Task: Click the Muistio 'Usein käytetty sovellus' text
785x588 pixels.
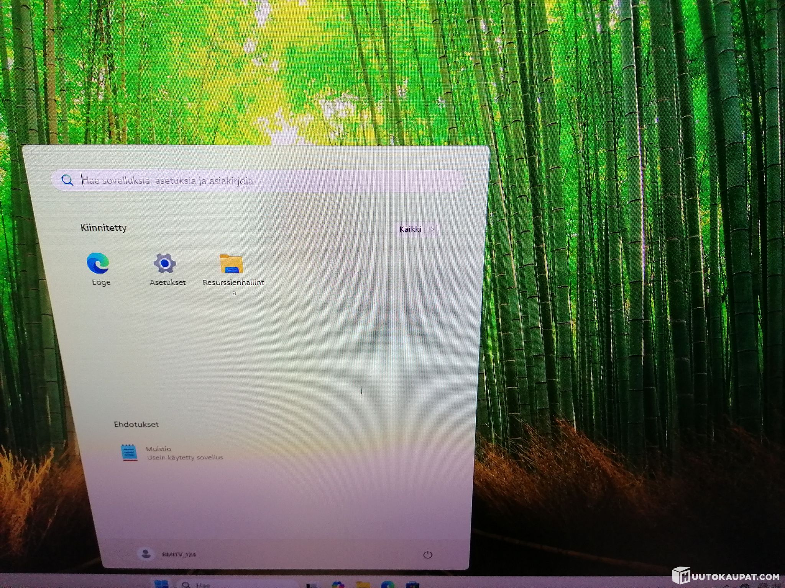Action: point(185,457)
